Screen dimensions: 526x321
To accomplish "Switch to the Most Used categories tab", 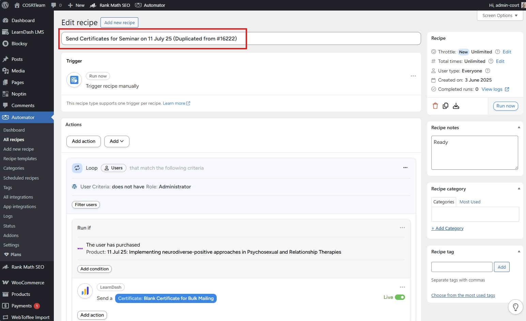I will click(470, 202).
